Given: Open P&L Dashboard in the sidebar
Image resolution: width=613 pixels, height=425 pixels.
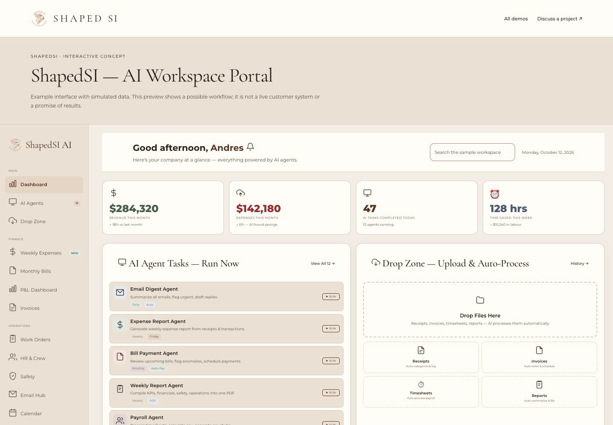Looking at the screenshot, I should (x=44, y=290).
